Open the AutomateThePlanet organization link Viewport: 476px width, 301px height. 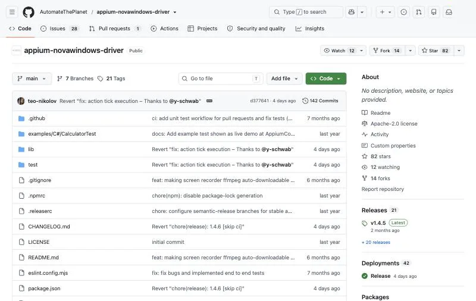pos(64,12)
